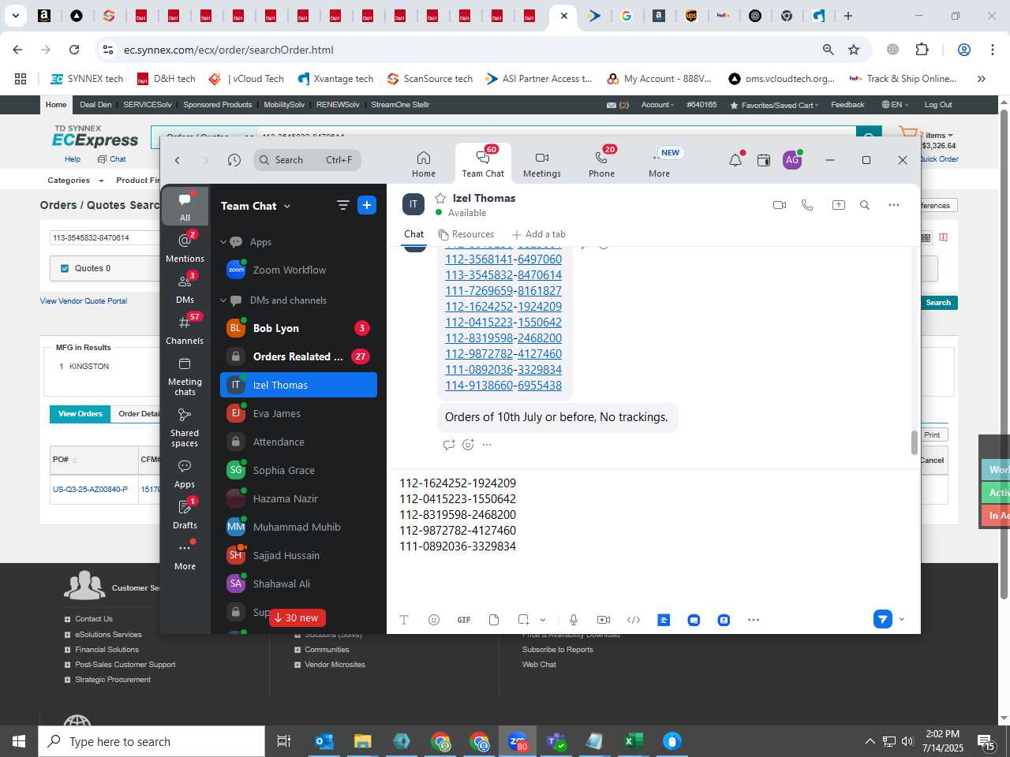This screenshot has height=757, width=1010.
Task: Start a video call with Izel Thomas
Action: pos(780,205)
